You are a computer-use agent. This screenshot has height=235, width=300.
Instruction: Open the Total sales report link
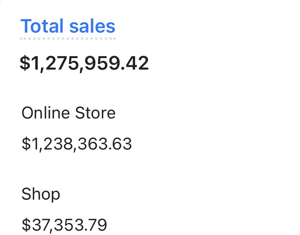(x=68, y=26)
